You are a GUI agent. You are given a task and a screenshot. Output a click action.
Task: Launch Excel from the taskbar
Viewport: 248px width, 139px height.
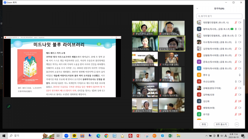click(x=170, y=136)
